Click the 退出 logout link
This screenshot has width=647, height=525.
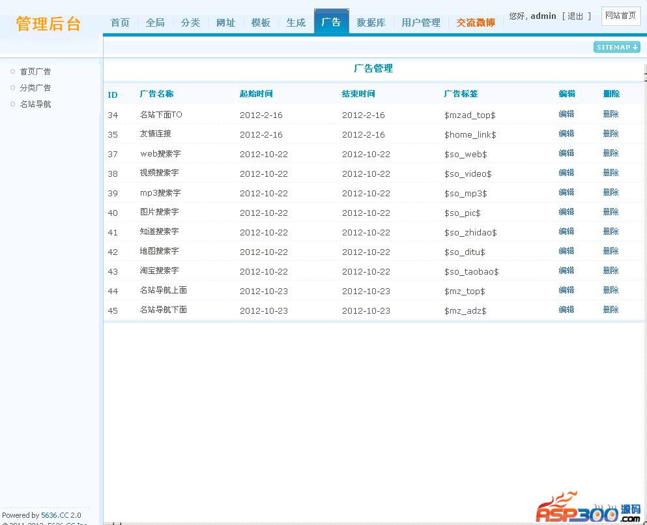point(575,16)
